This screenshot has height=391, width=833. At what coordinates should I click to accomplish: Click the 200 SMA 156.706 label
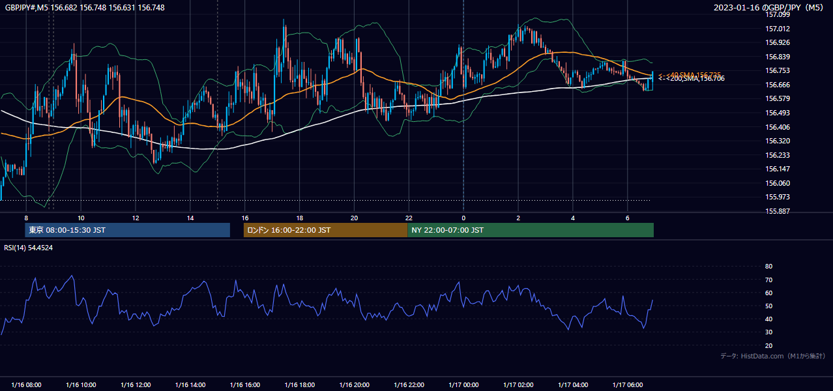pyautogui.click(x=691, y=79)
